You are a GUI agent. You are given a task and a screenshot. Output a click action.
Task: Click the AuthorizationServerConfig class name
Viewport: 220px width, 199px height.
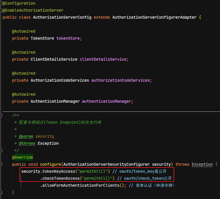coord(62,17)
